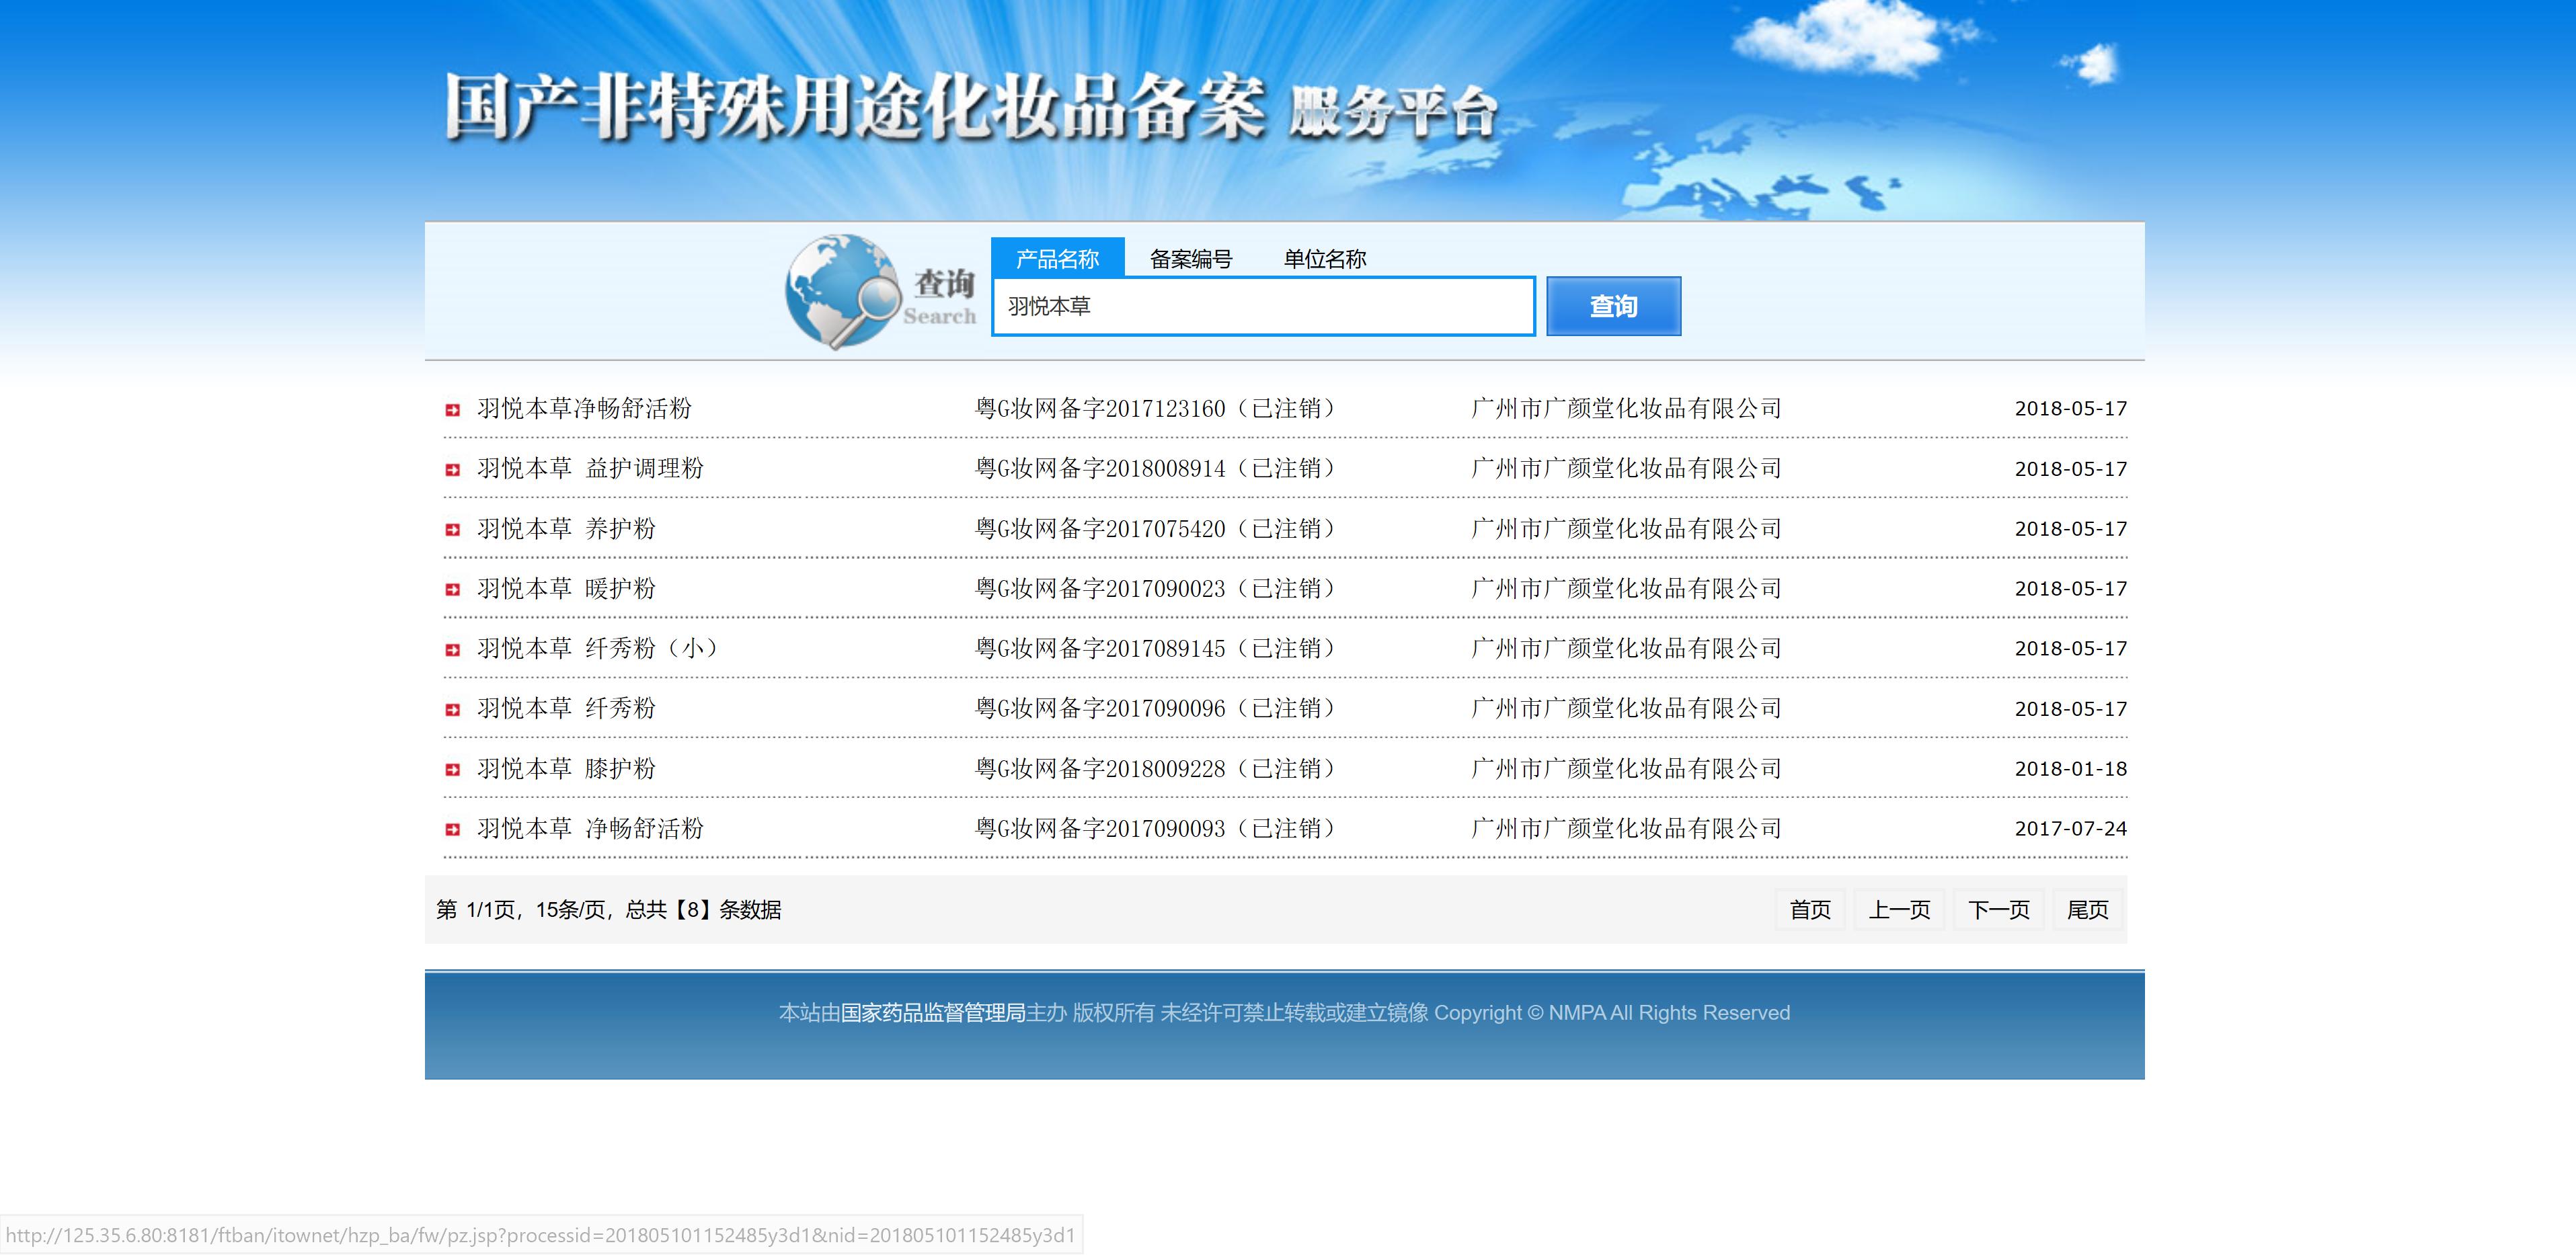Image resolution: width=2576 pixels, height=1255 pixels.
Task: Click the red arrow icon beside 羽悦本草 暖护粉
Action: 452,588
